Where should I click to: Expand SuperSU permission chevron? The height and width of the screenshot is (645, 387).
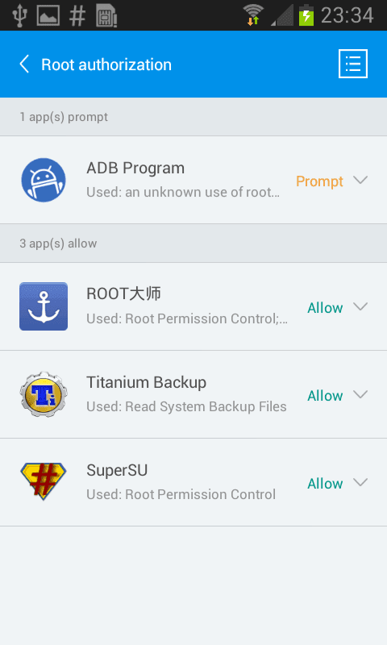point(360,482)
